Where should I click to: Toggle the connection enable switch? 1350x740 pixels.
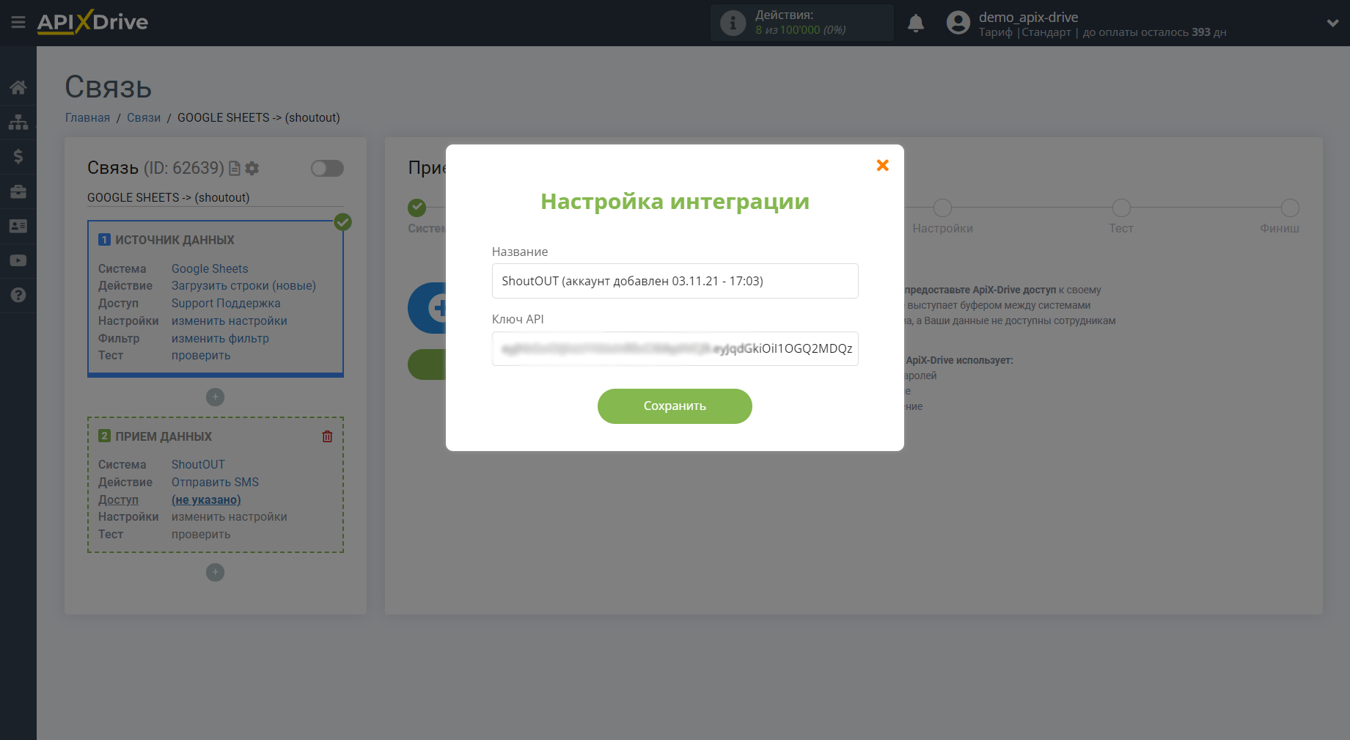tap(327, 169)
